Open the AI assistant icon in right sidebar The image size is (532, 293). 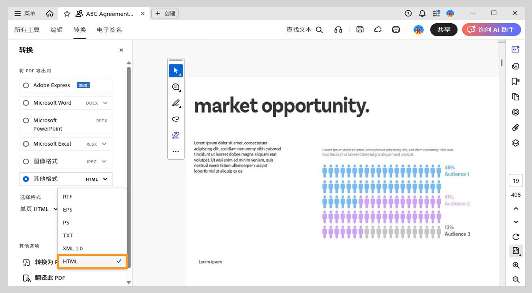(515, 49)
